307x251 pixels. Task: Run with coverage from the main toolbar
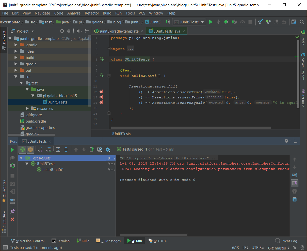(x=234, y=22)
